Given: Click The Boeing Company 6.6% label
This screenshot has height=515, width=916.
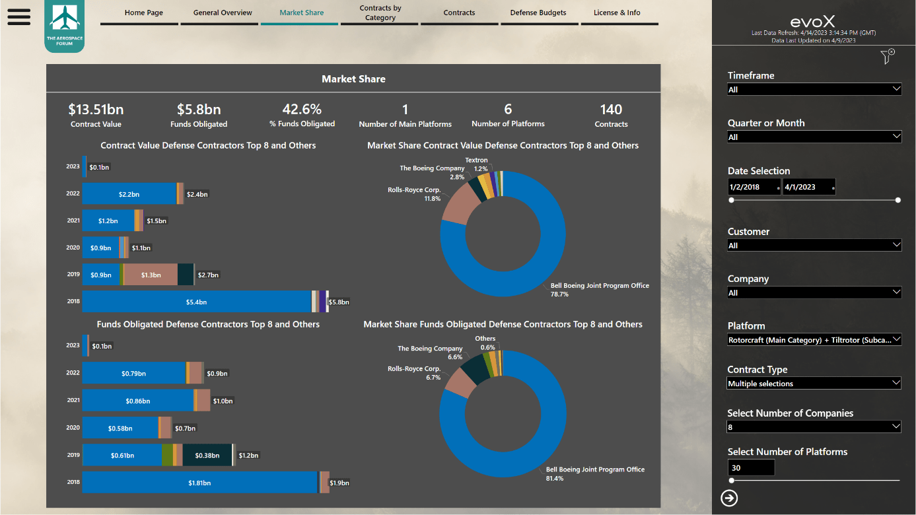Looking at the screenshot, I should [430, 353].
